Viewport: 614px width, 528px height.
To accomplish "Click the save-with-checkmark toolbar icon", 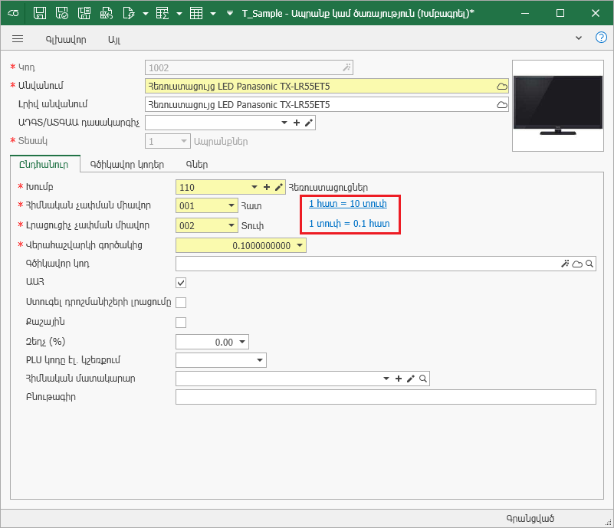I will pos(63,13).
